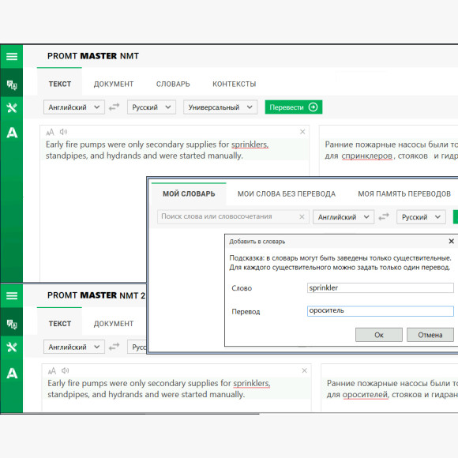Clear the dictionary search field

click(302, 216)
